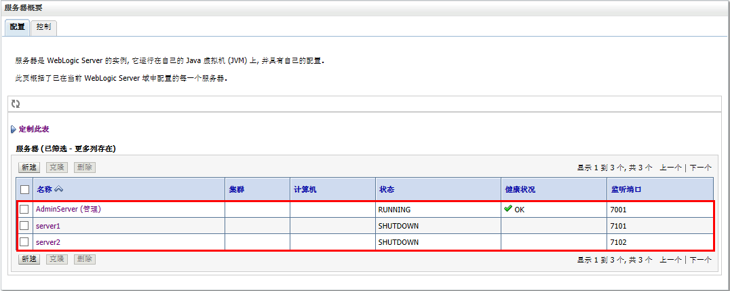This screenshot has width=730, height=291.
Task: Select the port value 7102
Action: pos(618,242)
